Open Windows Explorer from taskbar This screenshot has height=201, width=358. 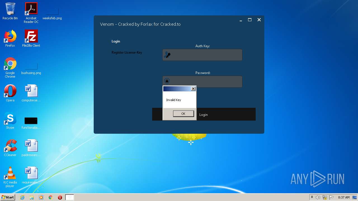(x=32, y=197)
